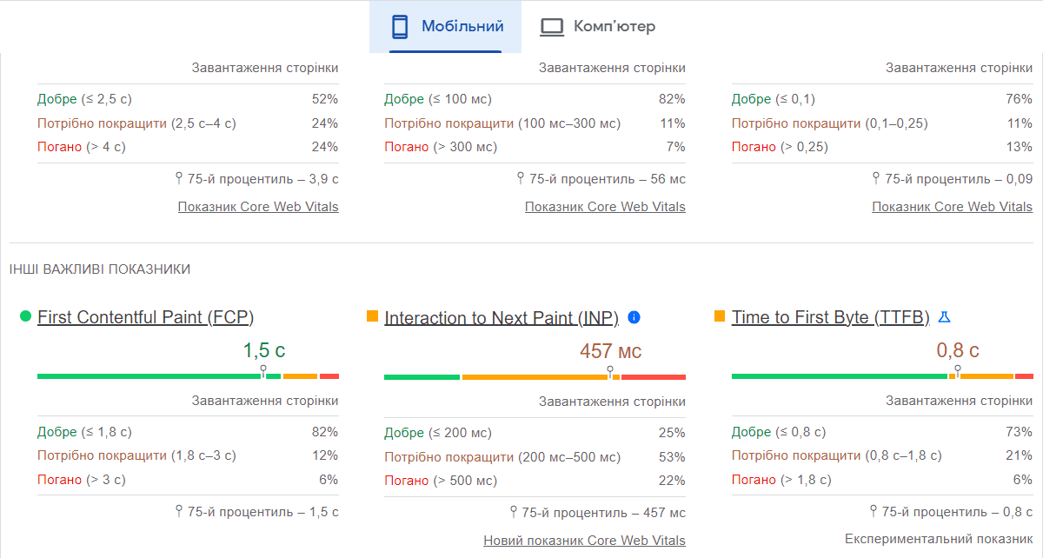
Task: Click the orange square indicator beside TTFB
Action: [x=720, y=317]
